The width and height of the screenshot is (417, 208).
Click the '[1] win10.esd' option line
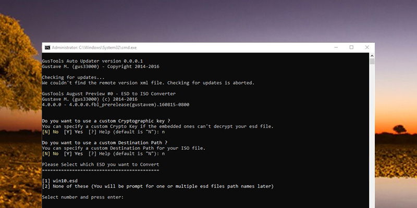pos(59,180)
